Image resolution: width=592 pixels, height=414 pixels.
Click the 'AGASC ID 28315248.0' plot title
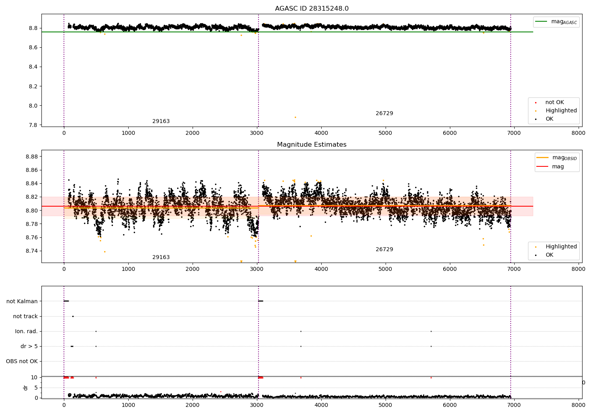[312, 9]
